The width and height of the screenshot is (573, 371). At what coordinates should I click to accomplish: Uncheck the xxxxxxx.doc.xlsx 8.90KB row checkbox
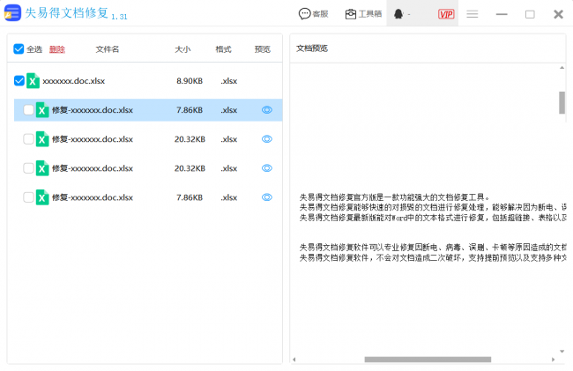[19, 81]
